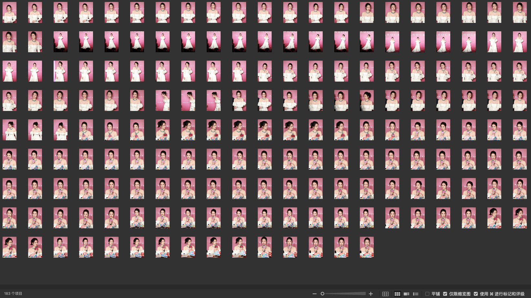Select the first thumbnail in the third row

point(9,71)
